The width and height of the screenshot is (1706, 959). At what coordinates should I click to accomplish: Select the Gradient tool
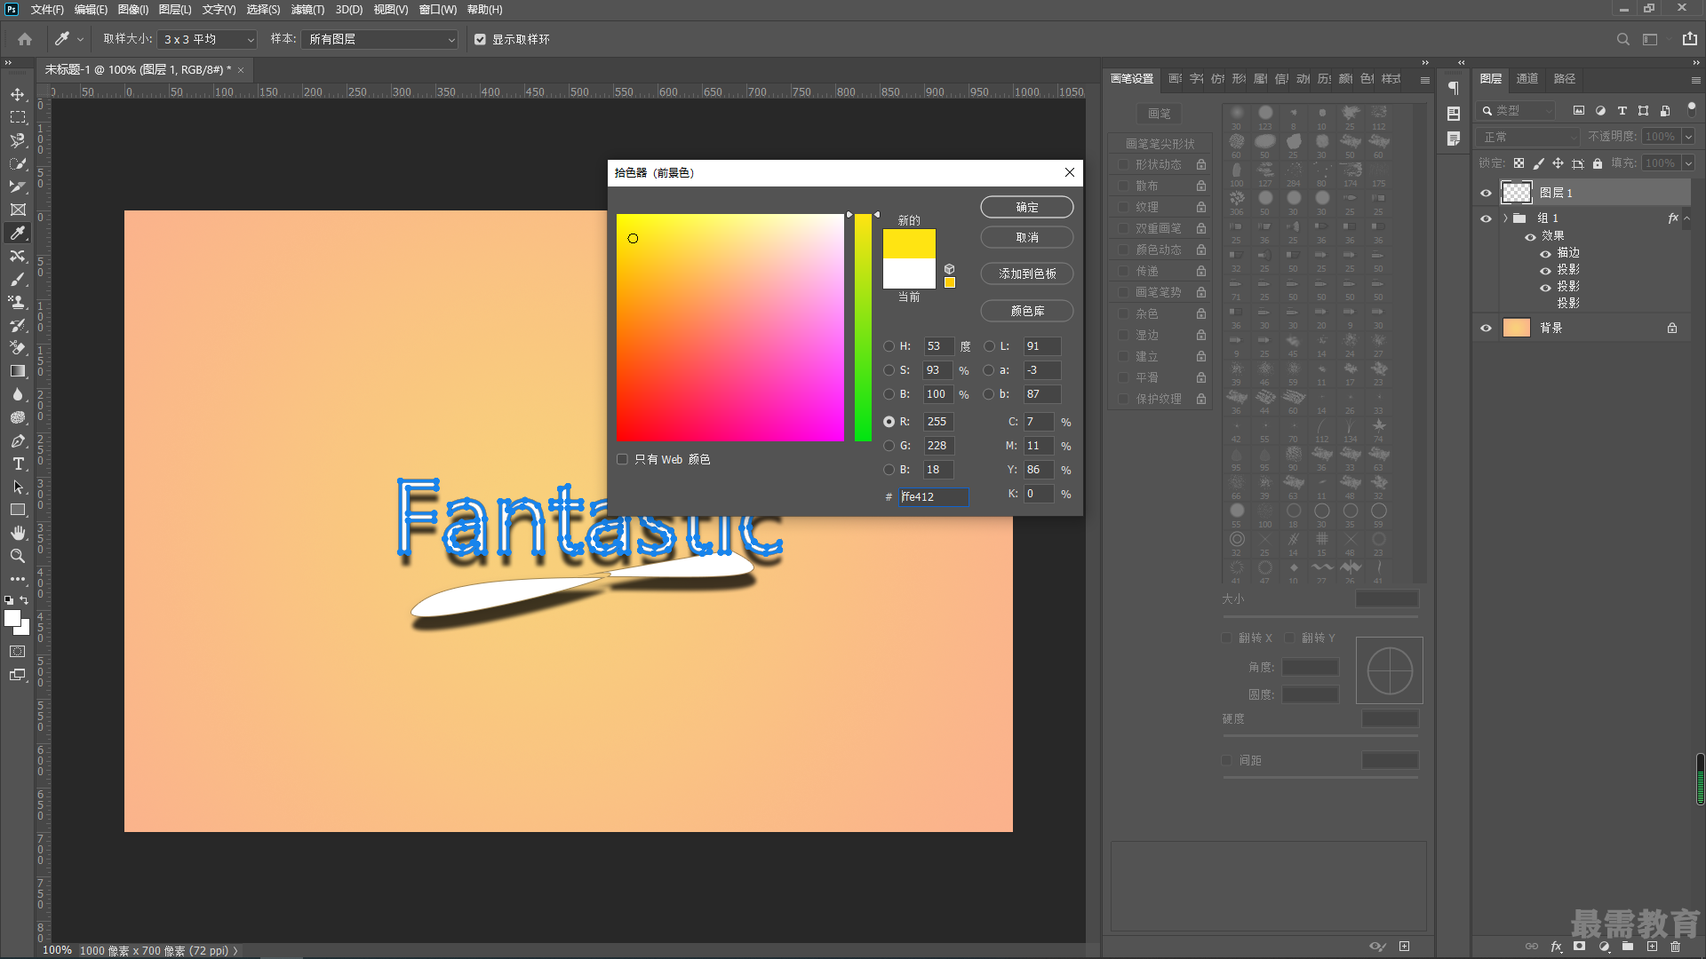[18, 371]
